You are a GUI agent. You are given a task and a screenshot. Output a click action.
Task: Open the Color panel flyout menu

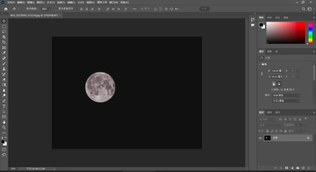(314, 18)
